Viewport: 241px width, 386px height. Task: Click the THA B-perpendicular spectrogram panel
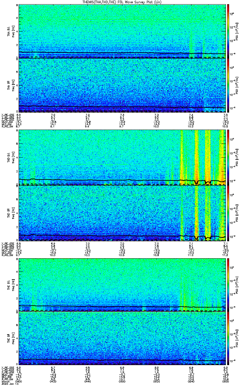(x=122, y=31)
